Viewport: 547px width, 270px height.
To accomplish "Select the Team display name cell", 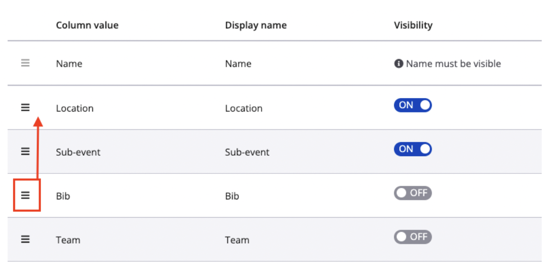I will coord(237,240).
